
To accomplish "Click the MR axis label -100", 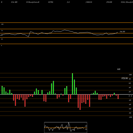I will 130,117.
